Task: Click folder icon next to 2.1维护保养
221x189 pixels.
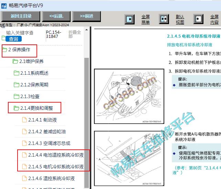Action: 15,61
